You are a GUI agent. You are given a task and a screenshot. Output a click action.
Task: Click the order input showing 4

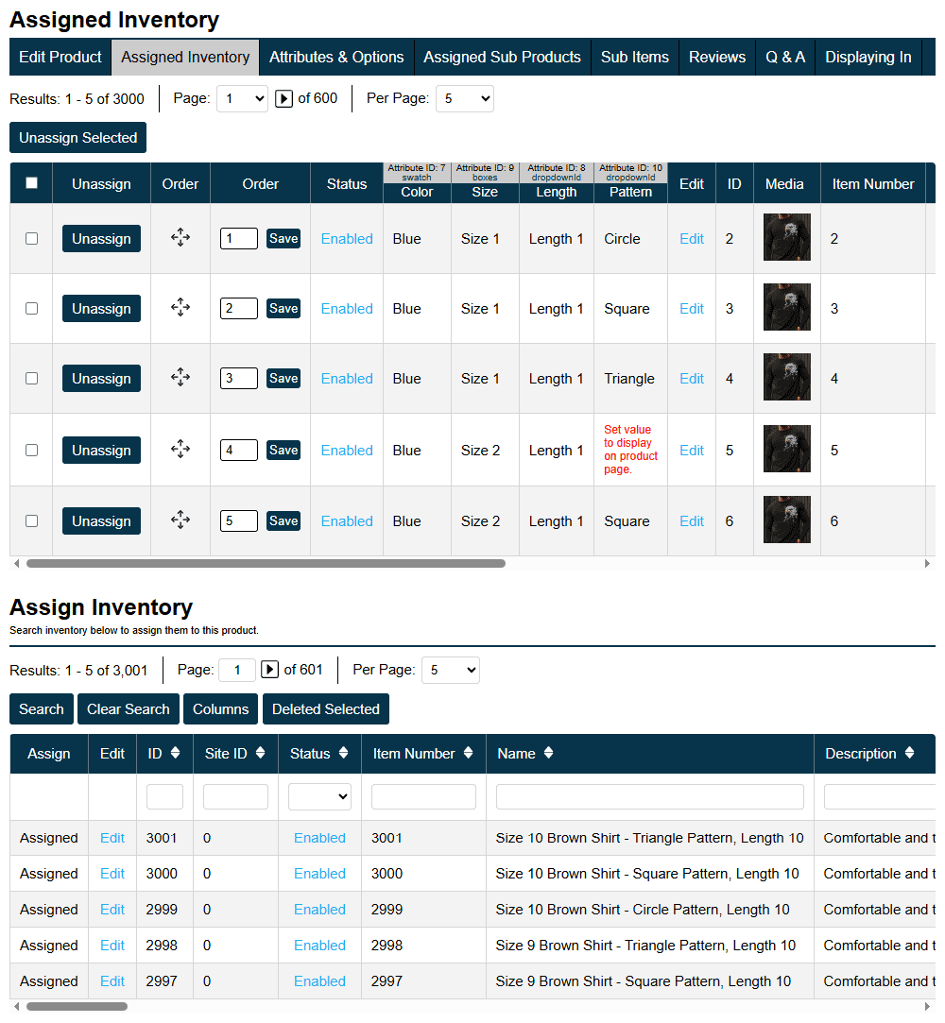pos(239,450)
